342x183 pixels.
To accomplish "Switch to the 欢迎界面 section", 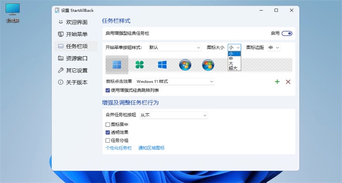I will (x=76, y=22).
